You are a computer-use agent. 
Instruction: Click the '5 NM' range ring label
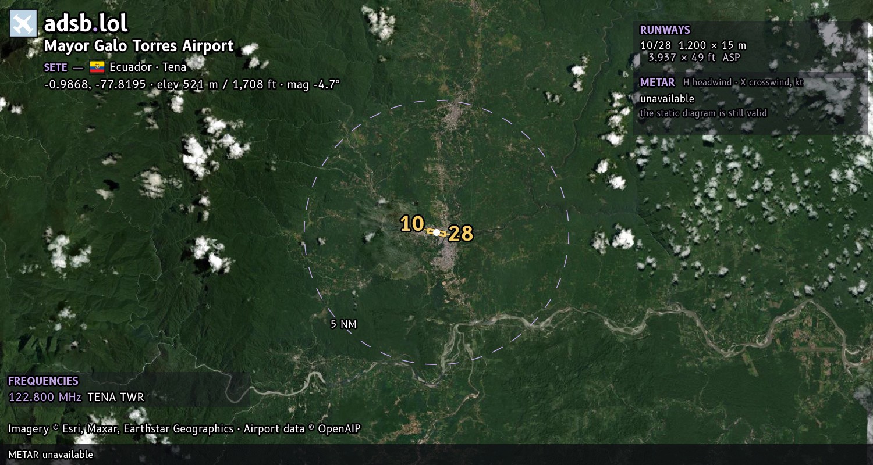pyautogui.click(x=343, y=324)
